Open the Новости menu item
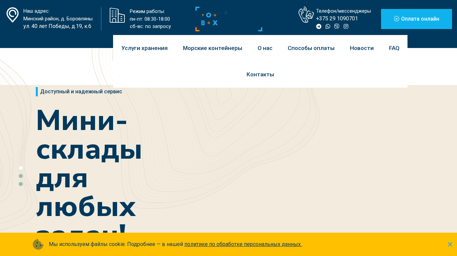The width and height of the screenshot is (457, 256). tap(362, 48)
